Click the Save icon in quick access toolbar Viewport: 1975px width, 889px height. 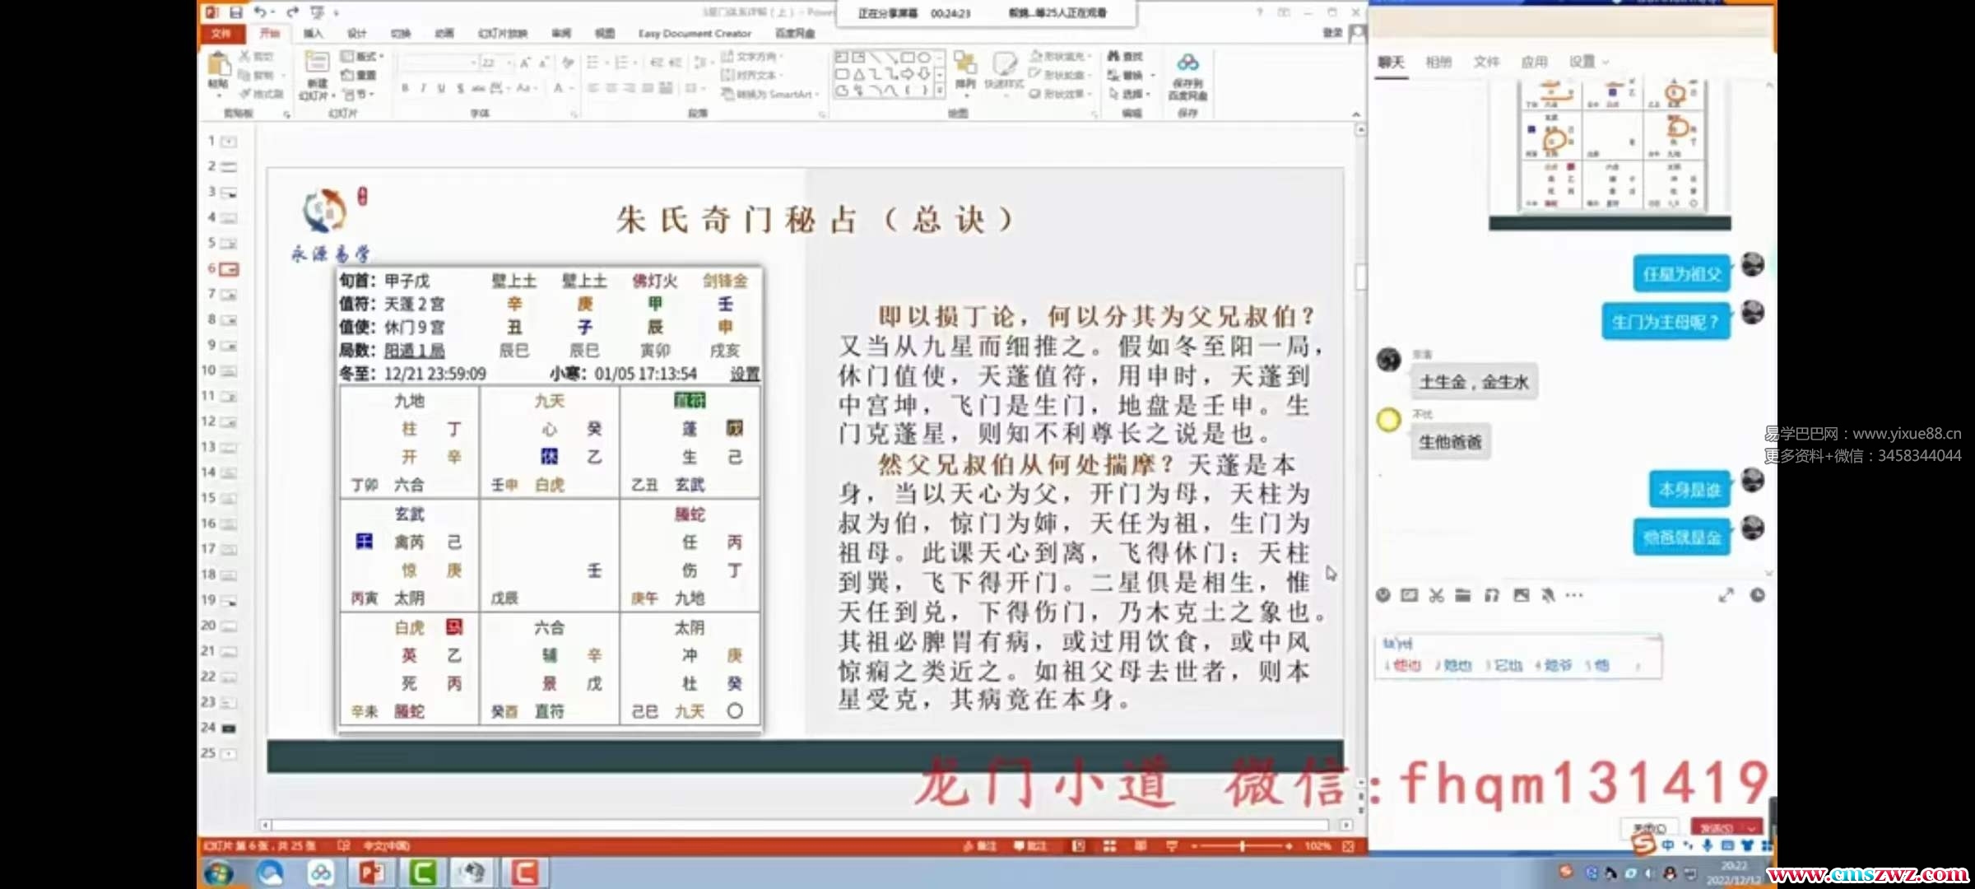(235, 12)
